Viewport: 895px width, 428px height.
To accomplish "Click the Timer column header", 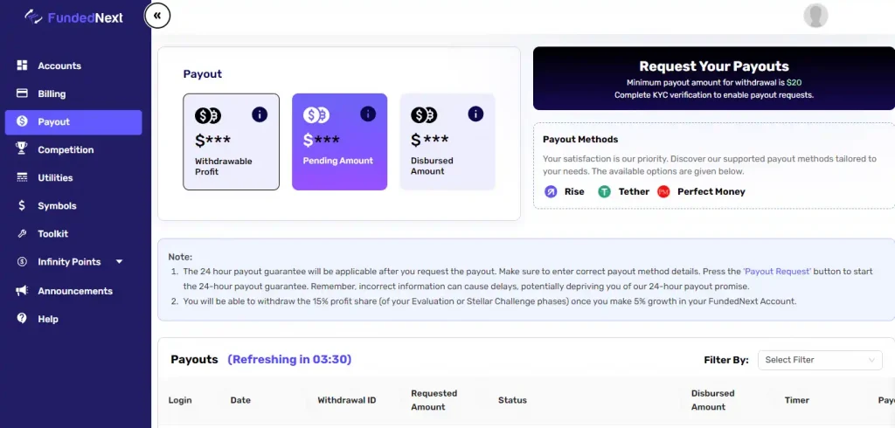I will point(797,400).
